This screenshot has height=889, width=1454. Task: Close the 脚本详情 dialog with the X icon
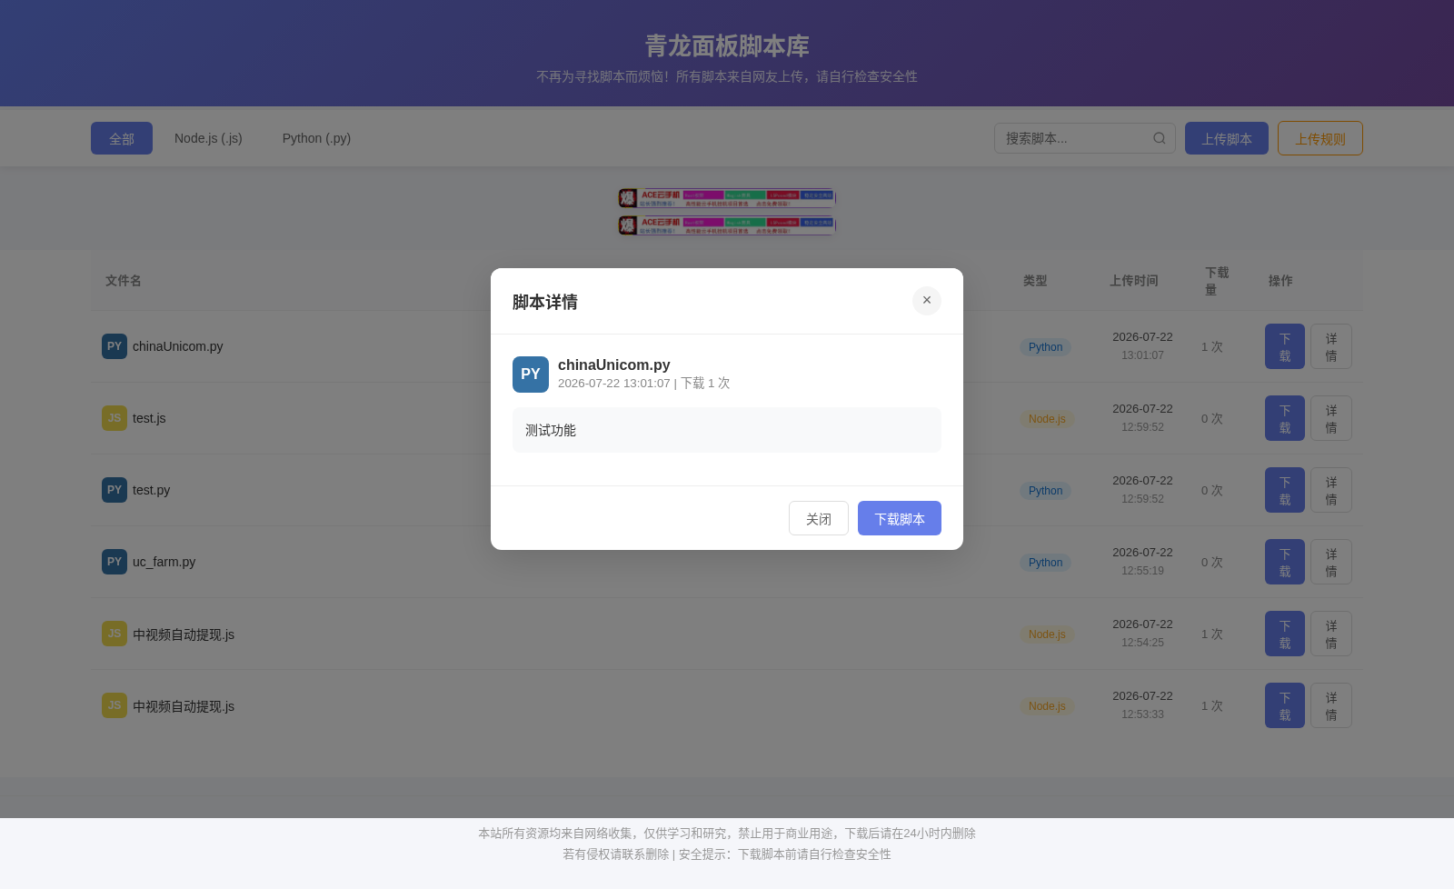pyautogui.click(x=927, y=301)
